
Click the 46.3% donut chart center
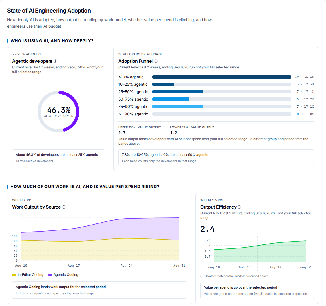[58, 112]
